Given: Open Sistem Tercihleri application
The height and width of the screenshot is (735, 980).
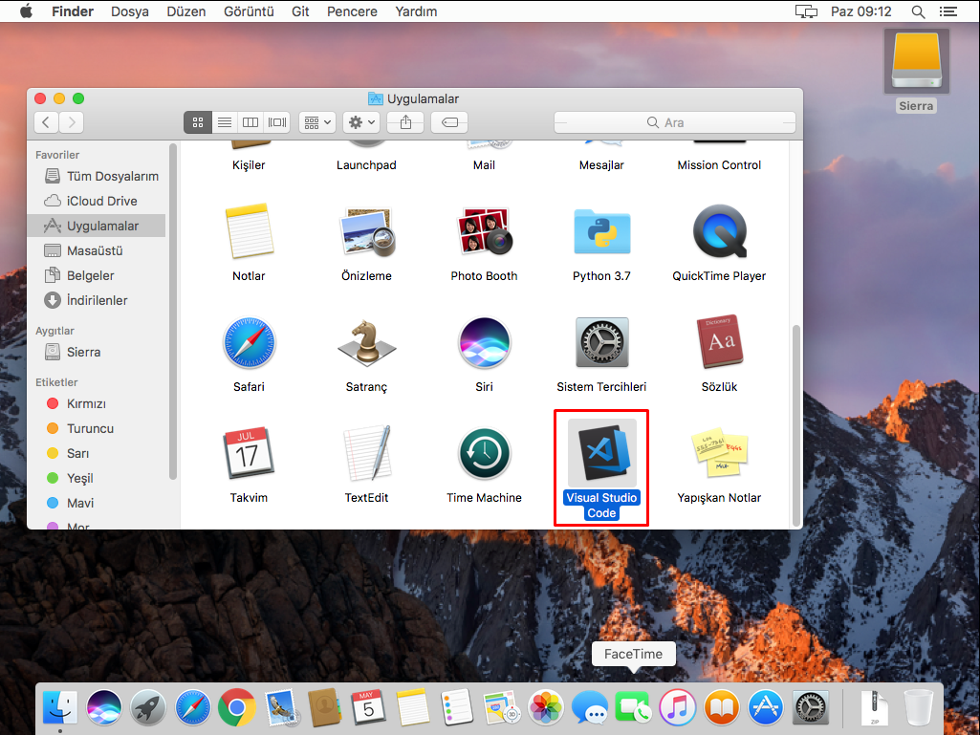Looking at the screenshot, I should (601, 342).
